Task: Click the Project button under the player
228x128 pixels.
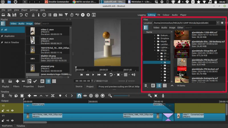Action: tap(90, 86)
